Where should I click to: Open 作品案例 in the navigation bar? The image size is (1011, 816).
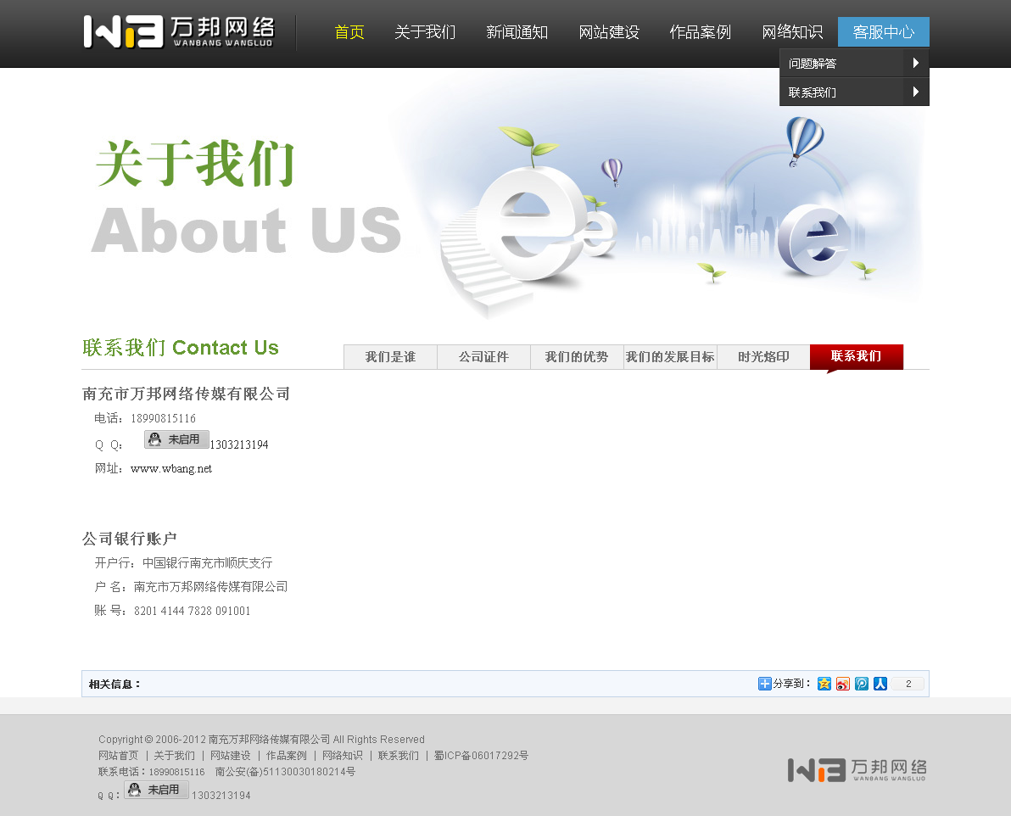(700, 32)
